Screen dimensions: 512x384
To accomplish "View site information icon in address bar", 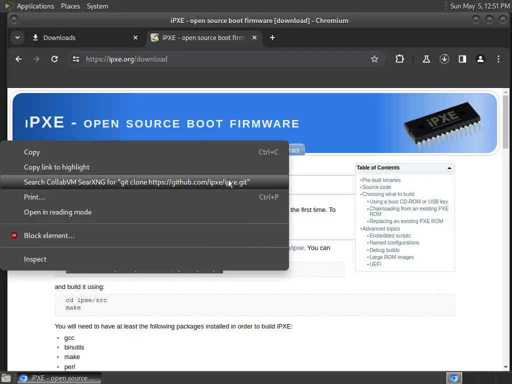I will (76, 59).
